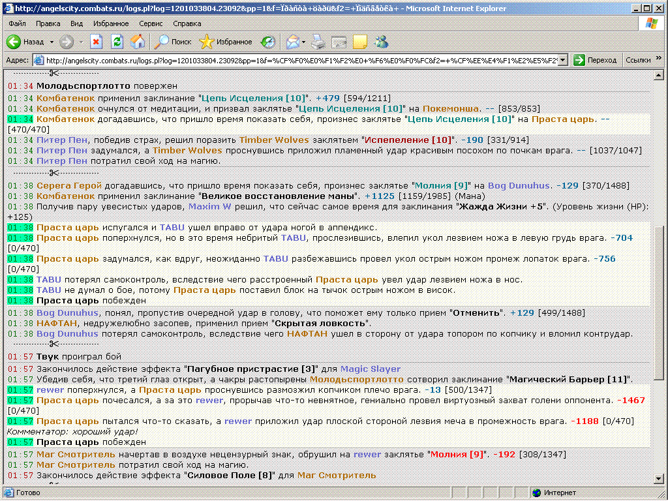
Task: Open the Файл menu
Action: 17,23
